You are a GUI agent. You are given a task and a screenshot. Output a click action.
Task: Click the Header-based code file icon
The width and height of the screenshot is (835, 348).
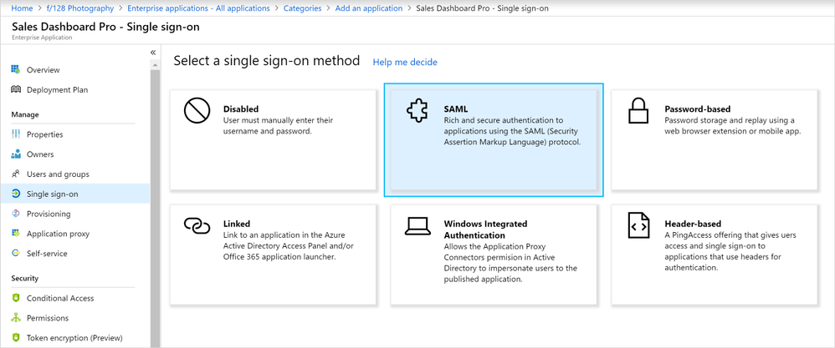coord(638,226)
